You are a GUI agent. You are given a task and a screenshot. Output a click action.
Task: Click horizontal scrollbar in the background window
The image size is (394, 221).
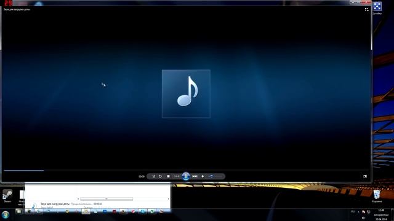pyautogui.click(x=107, y=199)
